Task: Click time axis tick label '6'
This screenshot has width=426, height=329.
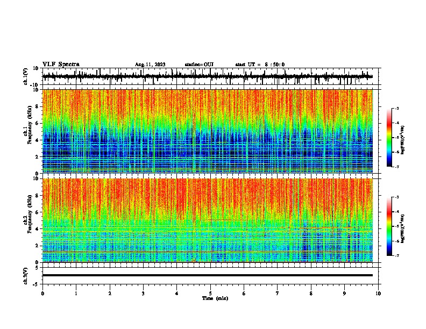Action: coord(244,294)
